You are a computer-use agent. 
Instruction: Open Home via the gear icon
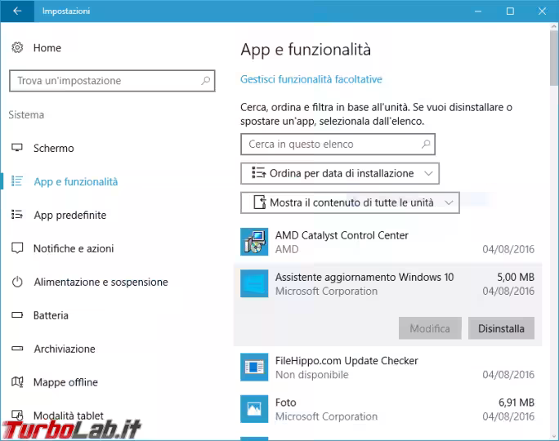pos(17,47)
